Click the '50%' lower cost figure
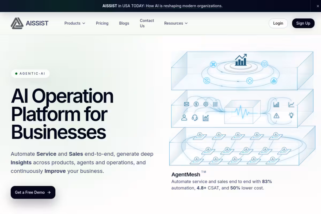The height and width of the screenshot is (214, 321). tap(235, 188)
